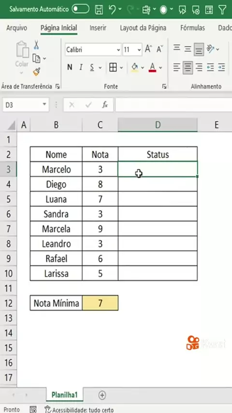Open the Arquivo menu

16,28
